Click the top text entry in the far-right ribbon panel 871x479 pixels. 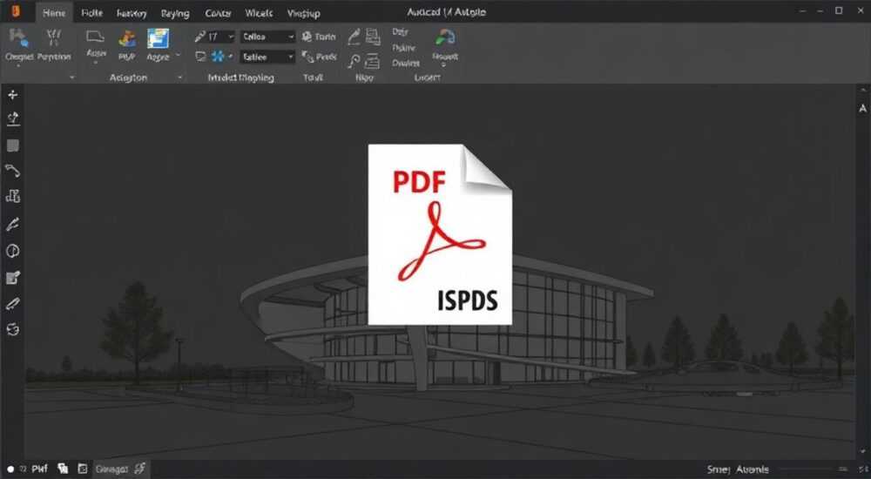400,31
